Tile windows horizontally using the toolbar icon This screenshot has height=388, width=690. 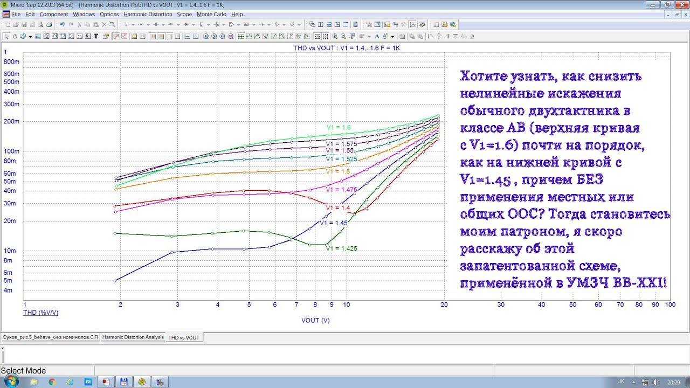click(329, 25)
